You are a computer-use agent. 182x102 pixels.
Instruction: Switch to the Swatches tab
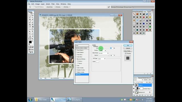point(140,12)
